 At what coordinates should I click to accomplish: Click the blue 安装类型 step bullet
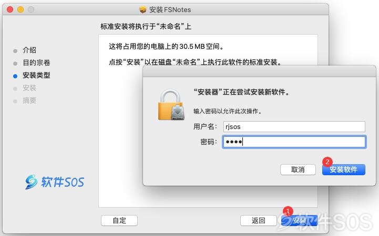pos(15,76)
